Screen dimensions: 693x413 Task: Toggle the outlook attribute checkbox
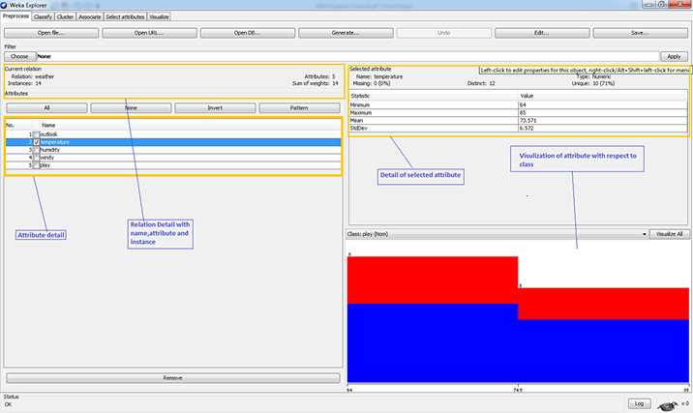click(x=36, y=134)
